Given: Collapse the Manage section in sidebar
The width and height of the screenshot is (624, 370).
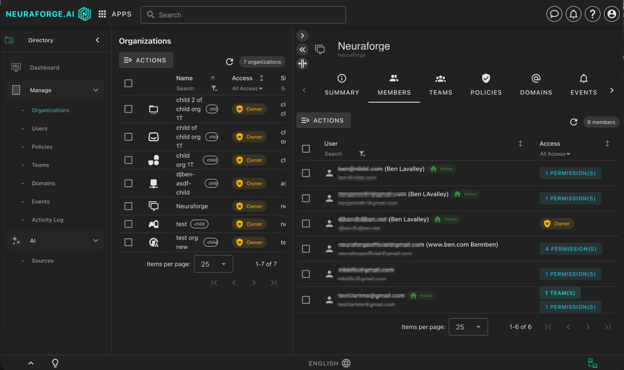Looking at the screenshot, I should (x=96, y=90).
